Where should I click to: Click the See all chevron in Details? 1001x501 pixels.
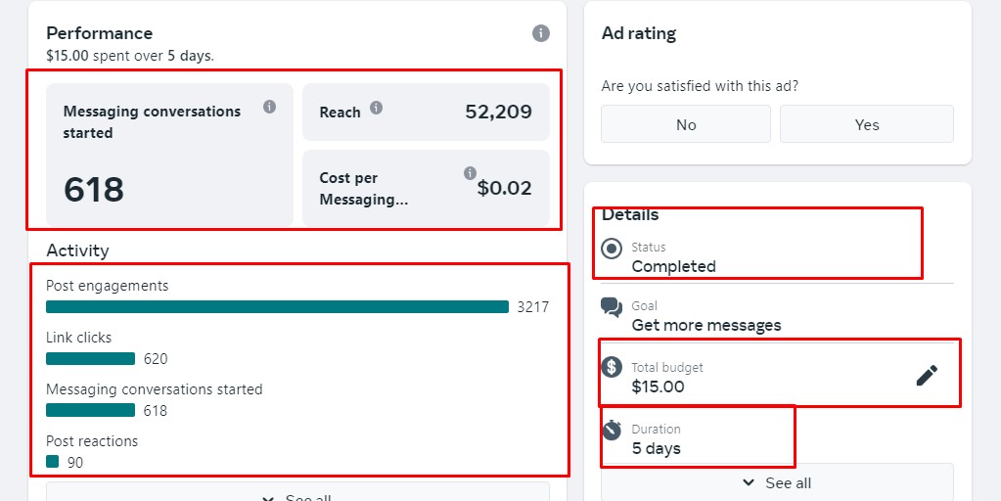point(749,482)
